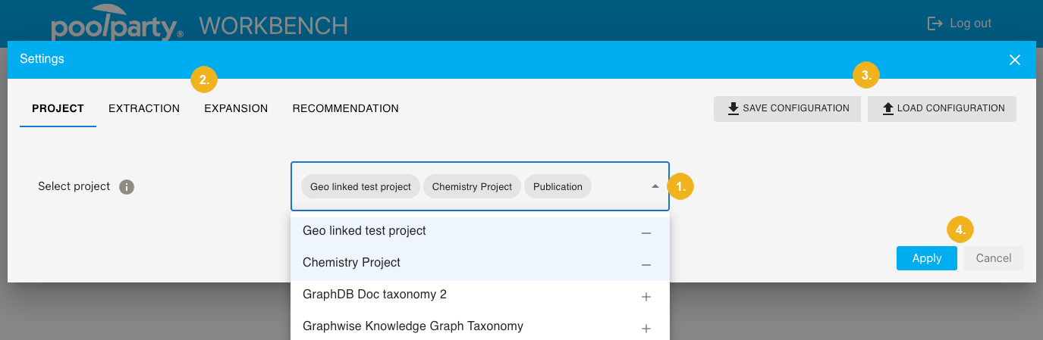Open the Extraction tab
1043x340 pixels.
pos(144,108)
